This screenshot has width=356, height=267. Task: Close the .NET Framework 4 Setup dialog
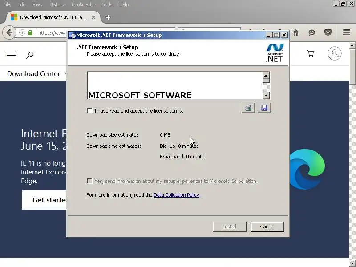(x=284, y=35)
